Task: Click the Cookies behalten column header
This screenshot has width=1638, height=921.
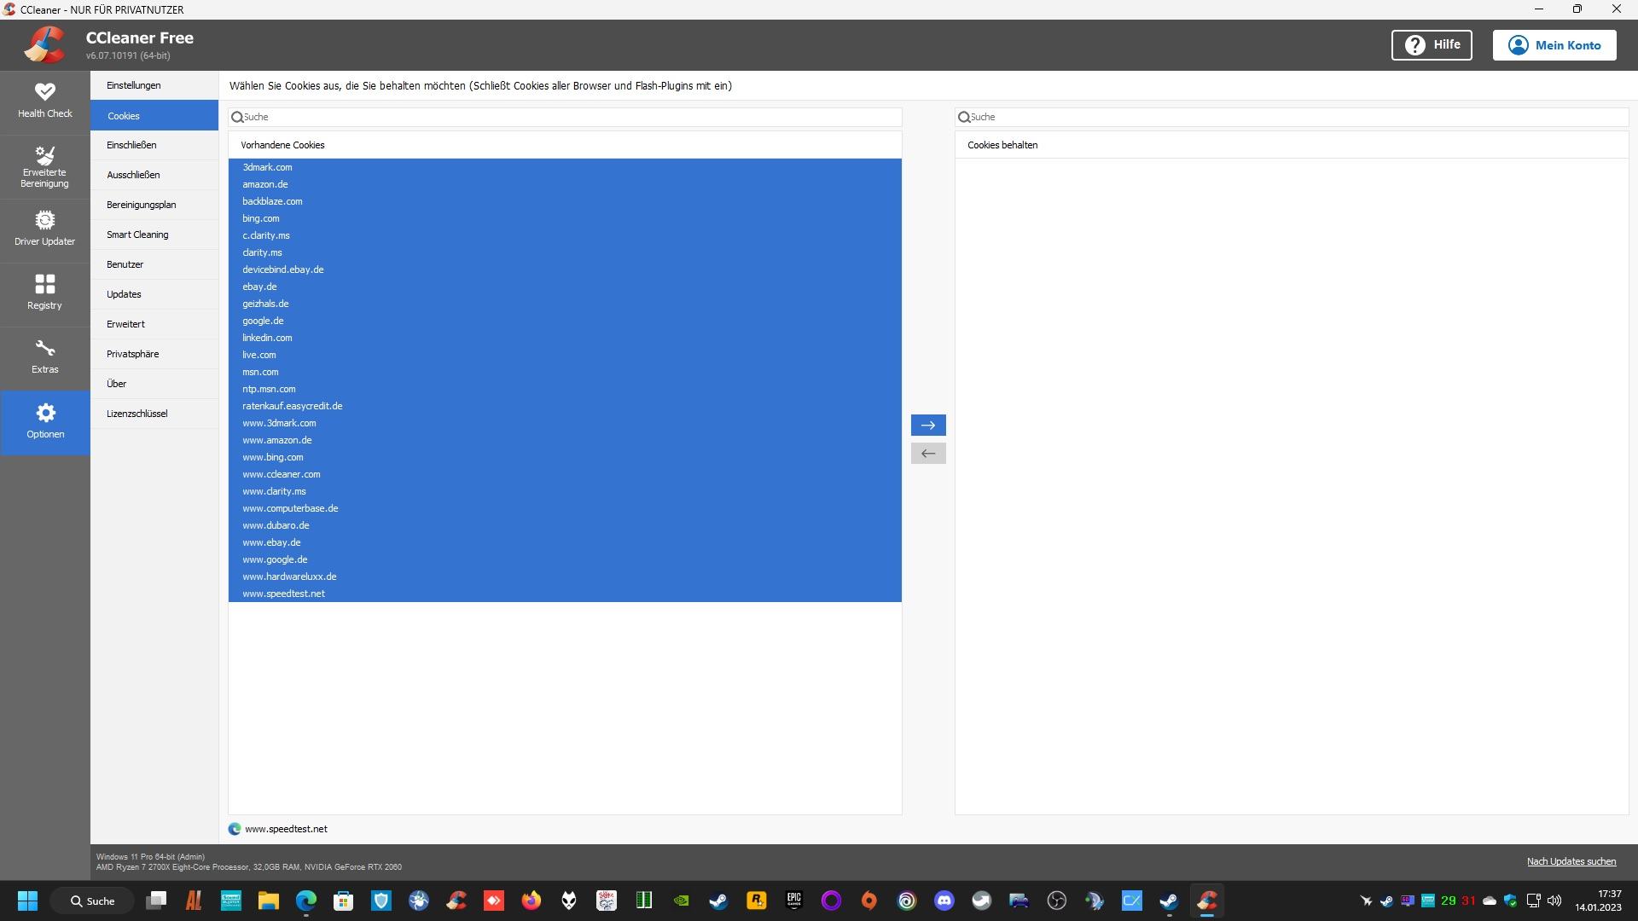Action: 1292,145
